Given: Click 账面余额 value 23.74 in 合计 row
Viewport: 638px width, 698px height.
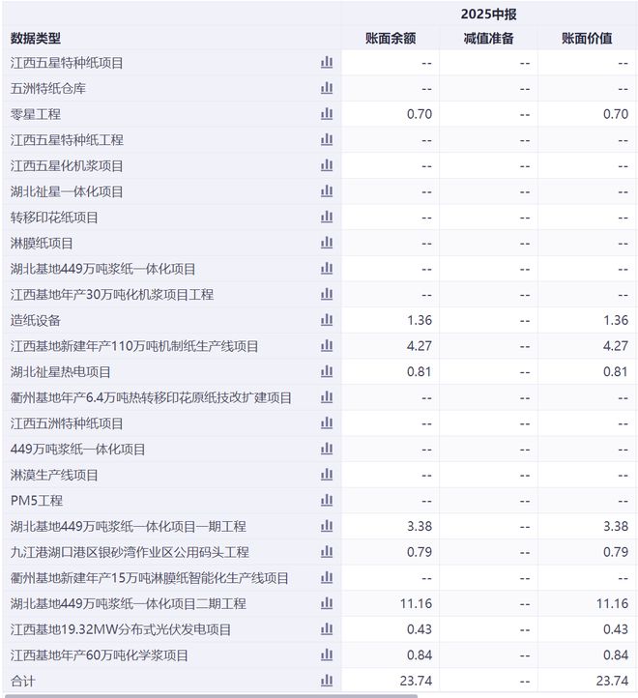Looking at the screenshot, I should tap(416, 682).
